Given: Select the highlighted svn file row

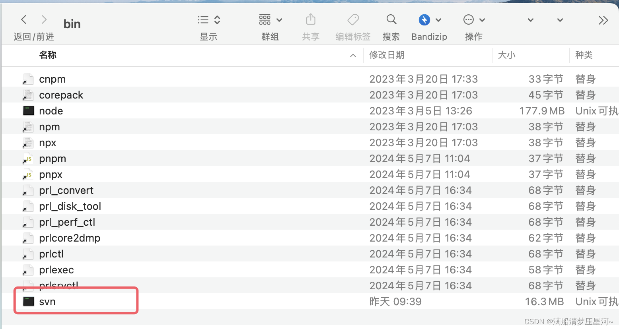Looking at the screenshot, I should [76, 301].
